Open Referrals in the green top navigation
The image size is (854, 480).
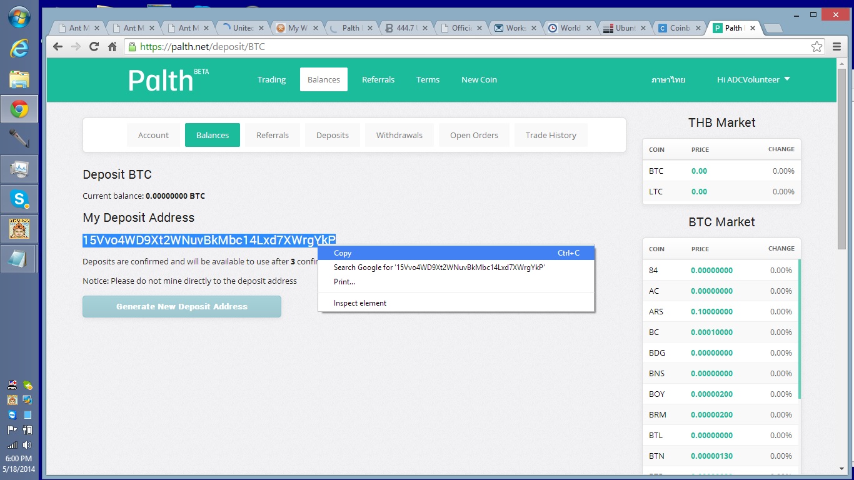click(378, 79)
